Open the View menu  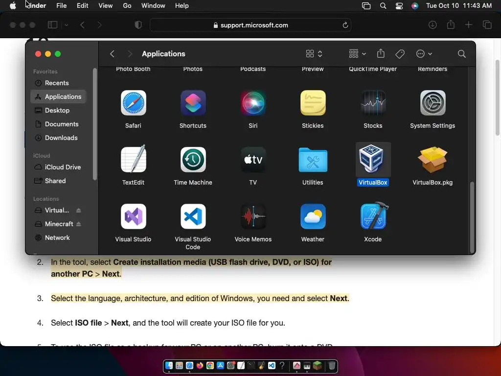pos(106,6)
